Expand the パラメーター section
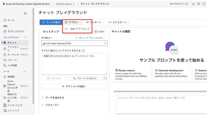The width and height of the screenshot is (207, 115). coord(51,105)
